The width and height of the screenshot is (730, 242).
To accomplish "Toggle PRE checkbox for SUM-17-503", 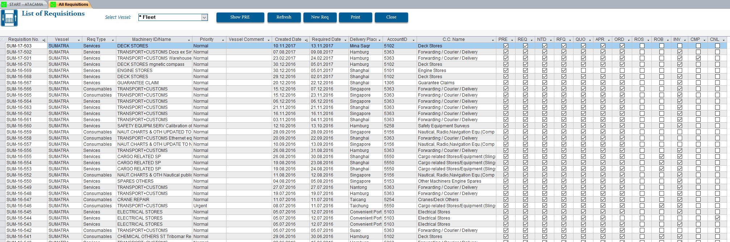I will (x=506, y=46).
